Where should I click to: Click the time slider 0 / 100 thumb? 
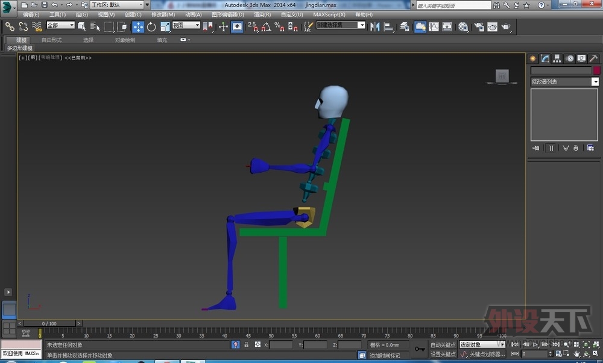[49, 323]
